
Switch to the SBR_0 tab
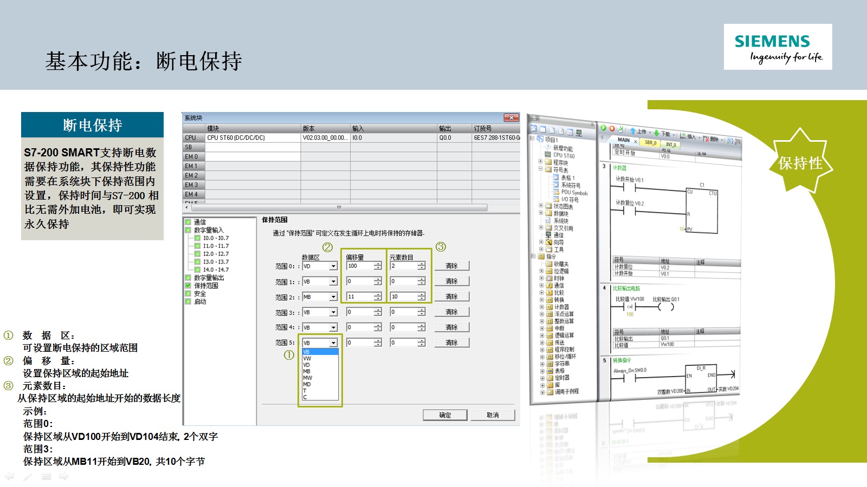[x=650, y=142]
